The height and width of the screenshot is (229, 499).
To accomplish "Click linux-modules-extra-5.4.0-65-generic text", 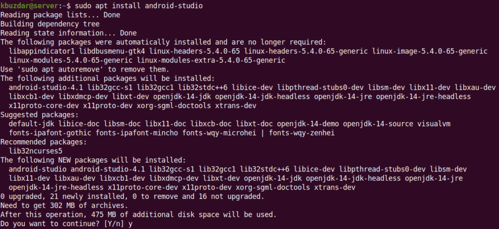I will tap(211, 60).
